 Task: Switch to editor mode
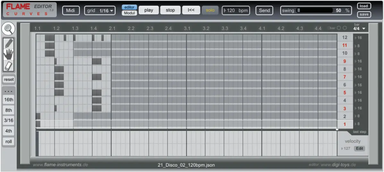(129, 7)
